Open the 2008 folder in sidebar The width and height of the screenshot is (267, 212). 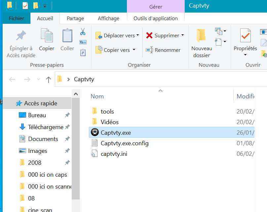click(x=35, y=163)
